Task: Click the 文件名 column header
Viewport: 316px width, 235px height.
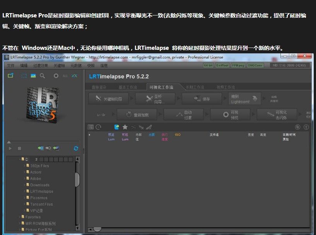Action: coord(214,135)
